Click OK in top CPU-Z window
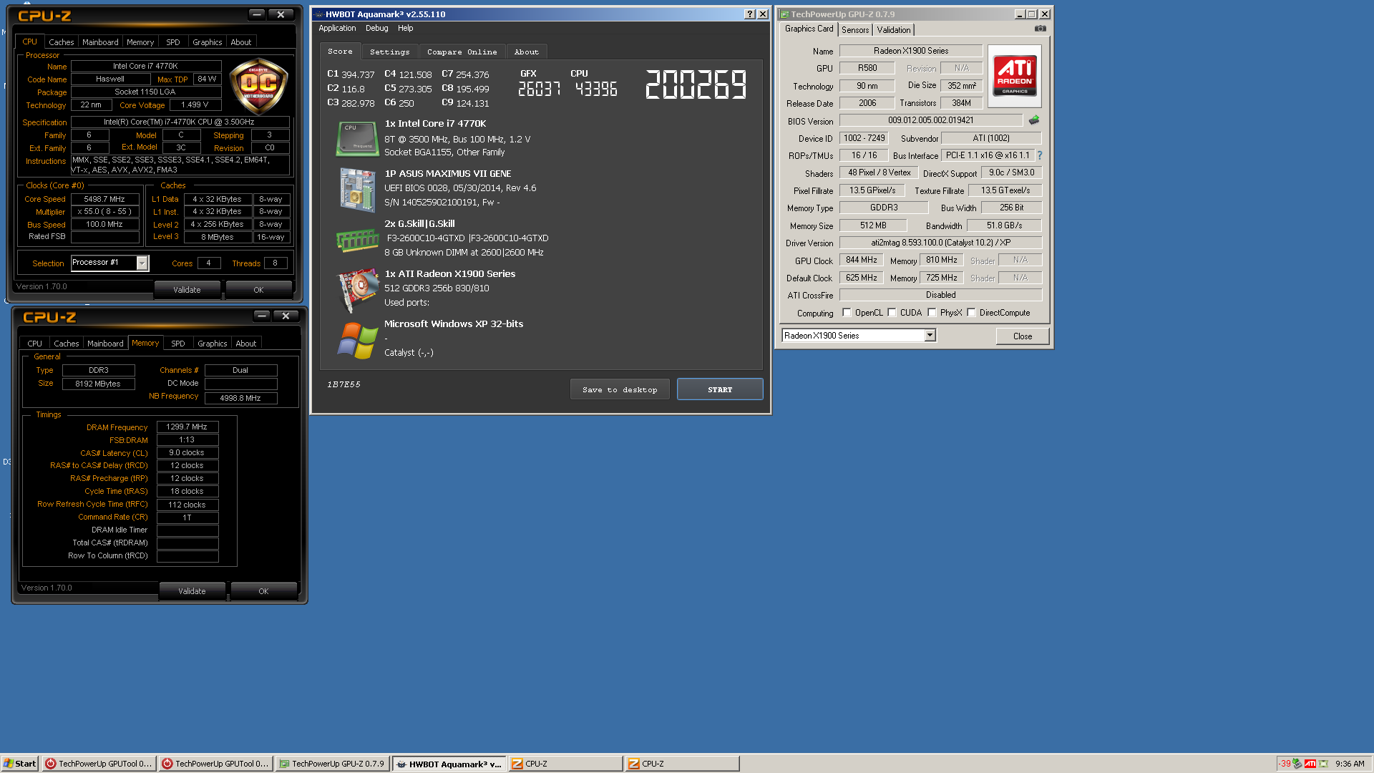The width and height of the screenshot is (1374, 773). (x=258, y=290)
